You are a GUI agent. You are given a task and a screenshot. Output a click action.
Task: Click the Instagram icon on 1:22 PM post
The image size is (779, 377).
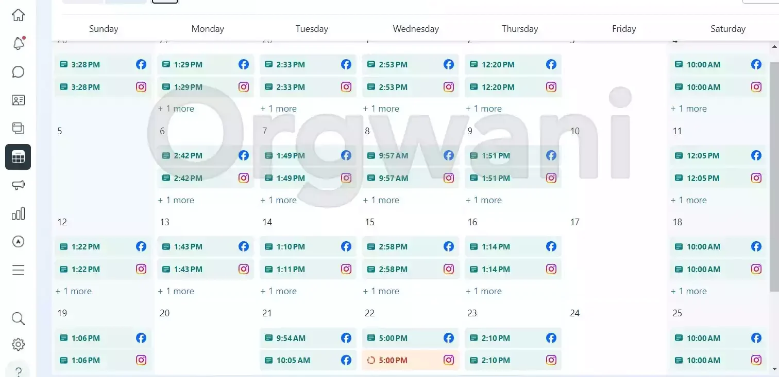pyautogui.click(x=141, y=269)
